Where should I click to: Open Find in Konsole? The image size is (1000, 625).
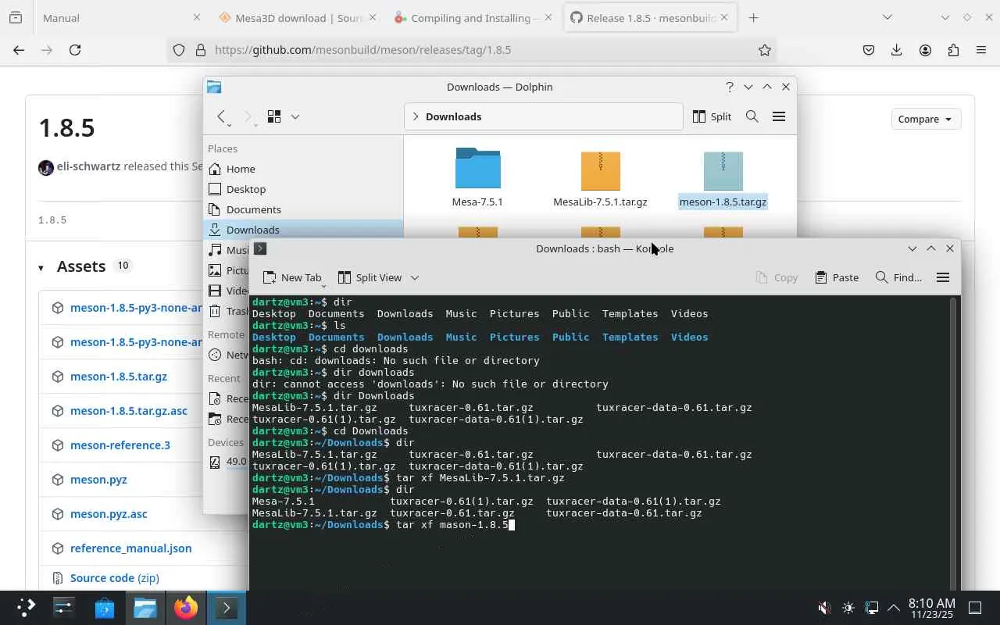pyautogui.click(x=898, y=277)
